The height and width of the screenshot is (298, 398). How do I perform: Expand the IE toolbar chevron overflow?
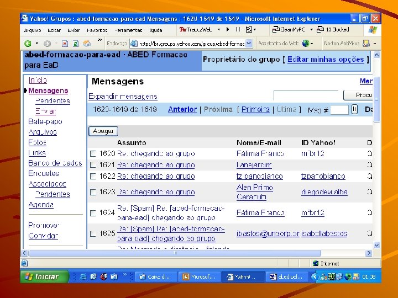(99, 40)
